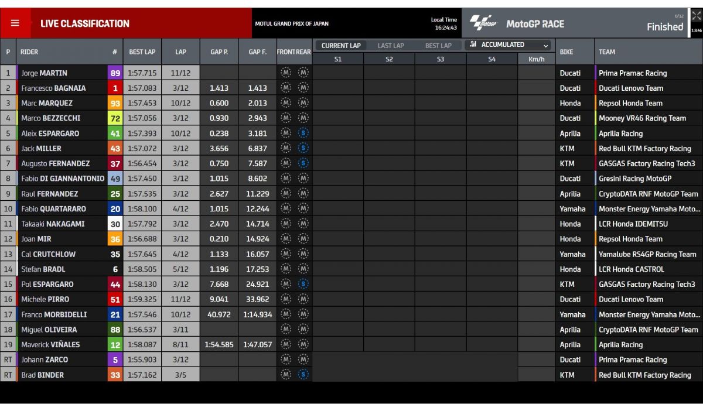Click Jack Miller's front tyre icon
Viewport: 703px width, 404px height.
point(286,148)
